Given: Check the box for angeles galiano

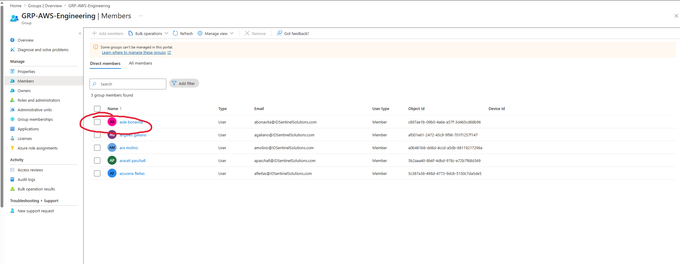Looking at the screenshot, I should 97,135.
